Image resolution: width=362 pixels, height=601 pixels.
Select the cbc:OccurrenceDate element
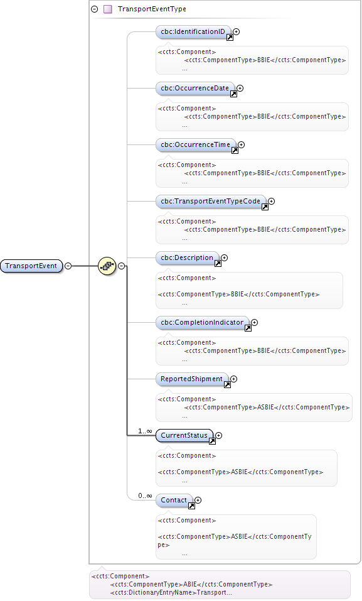(x=195, y=89)
